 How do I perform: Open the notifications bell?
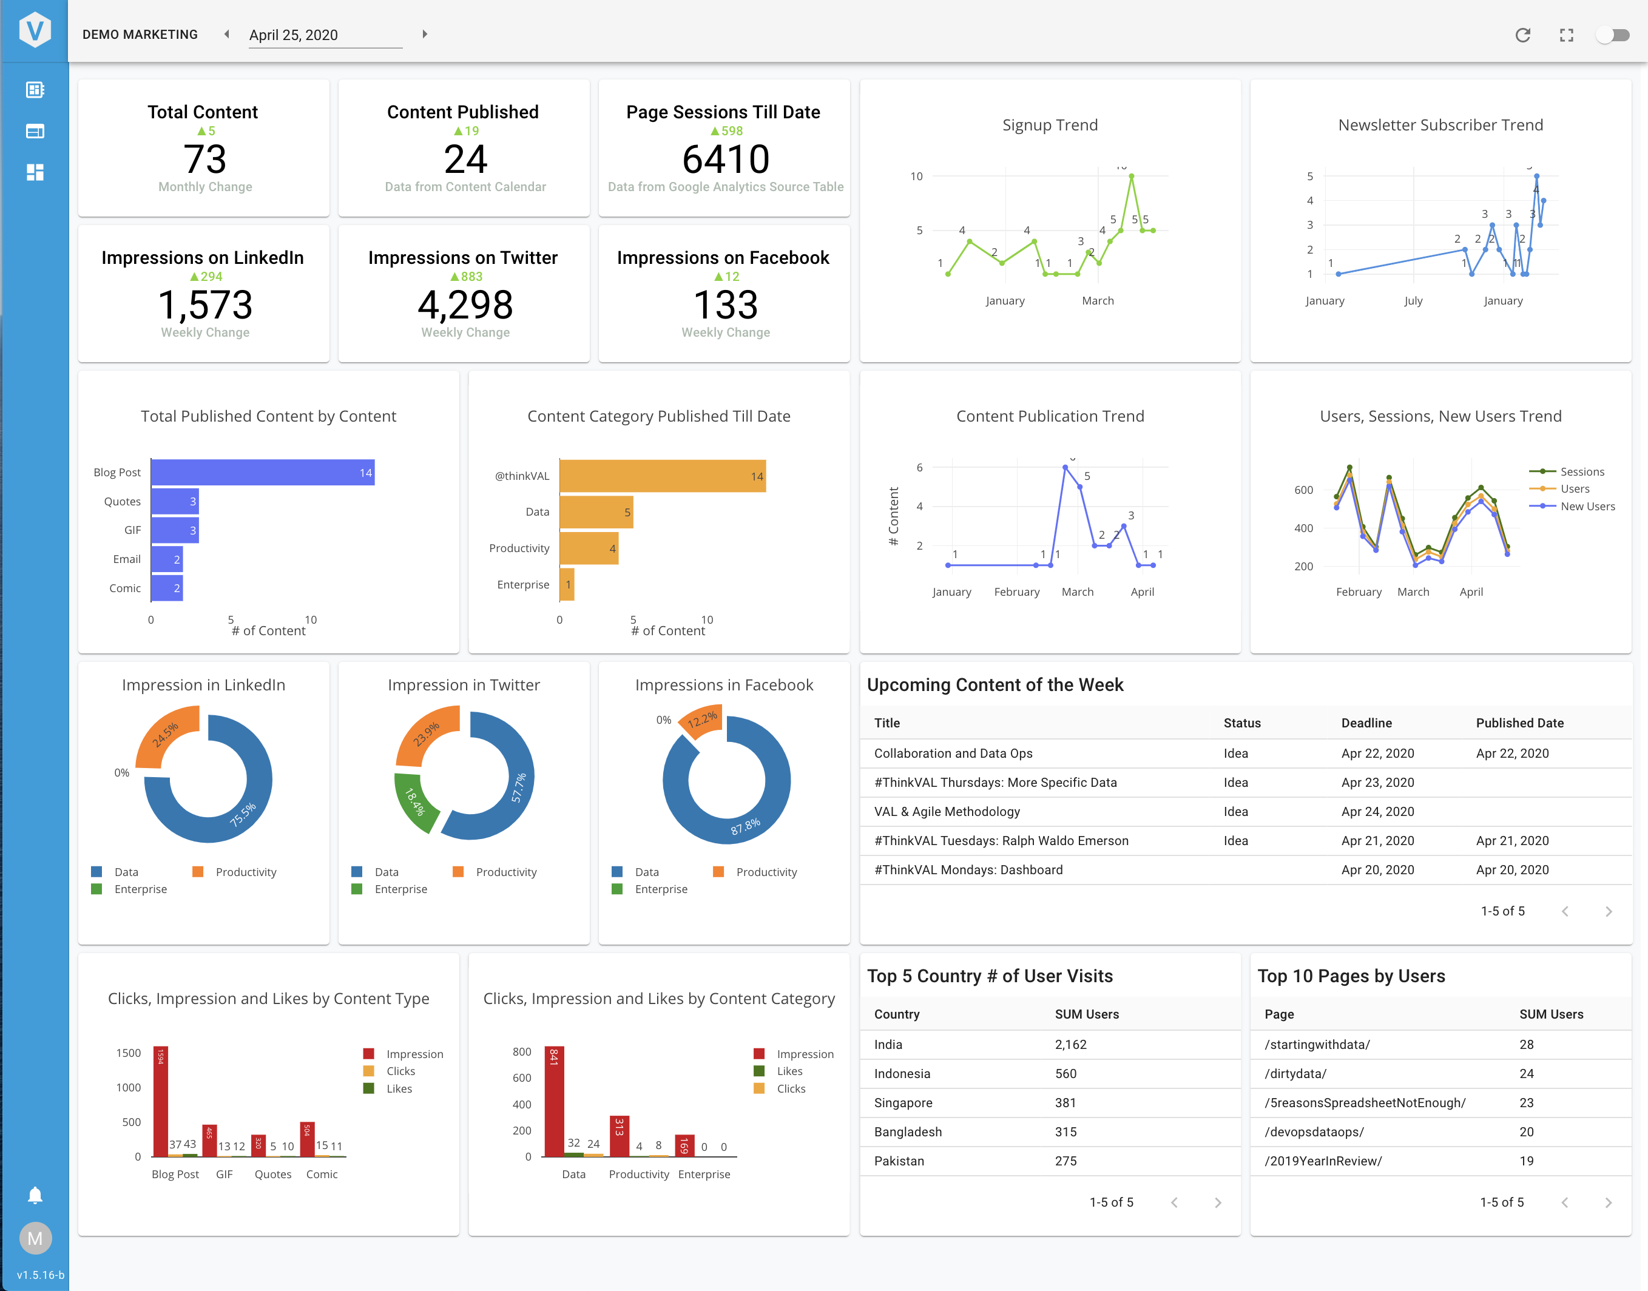[35, 1195]
